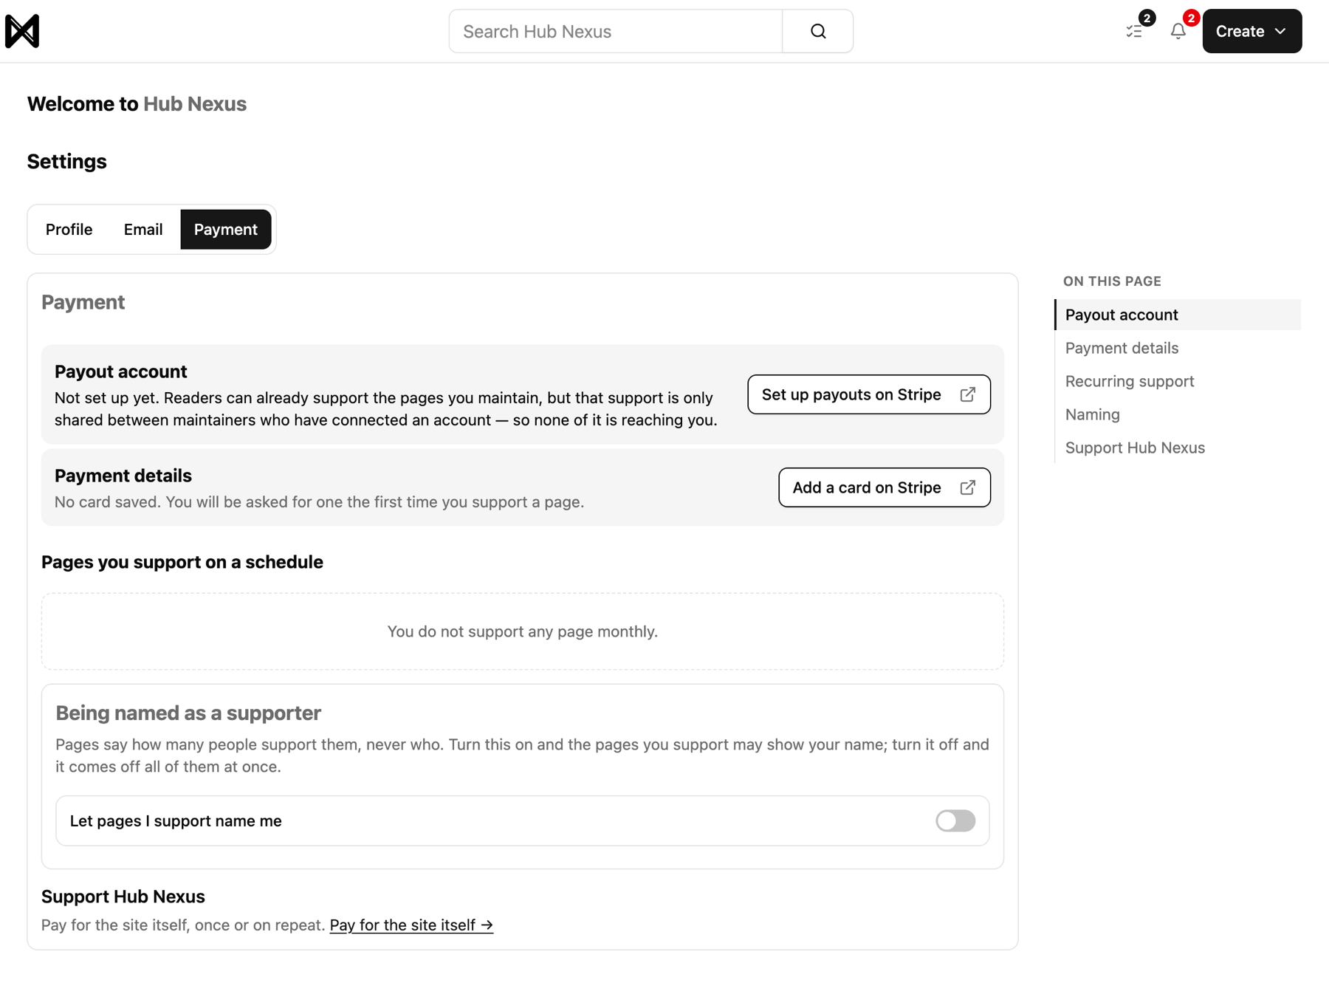Click external-link icon on Add a card

click(967, 487)
